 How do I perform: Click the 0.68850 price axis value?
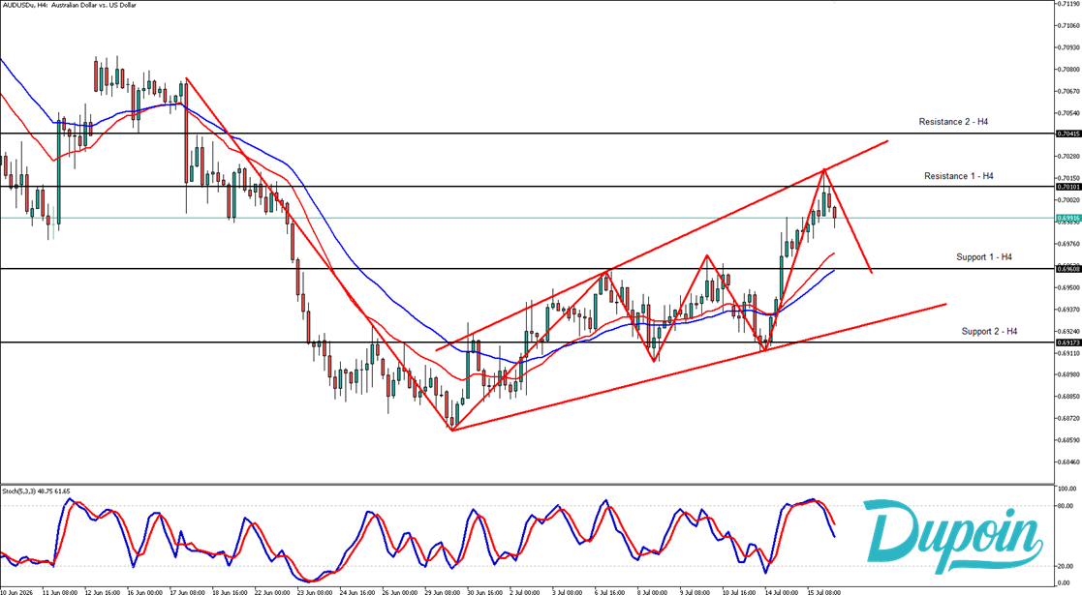[1070, 397]
